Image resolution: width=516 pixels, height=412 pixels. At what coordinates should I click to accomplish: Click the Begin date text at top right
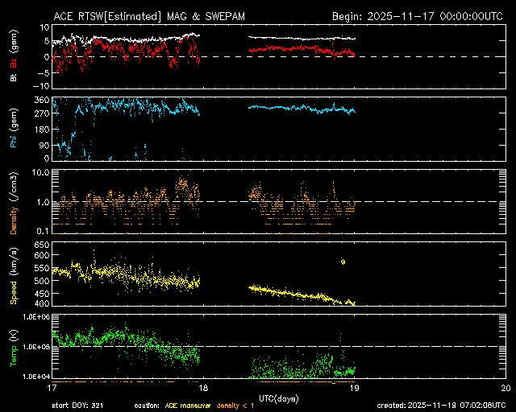click(418, 16)
